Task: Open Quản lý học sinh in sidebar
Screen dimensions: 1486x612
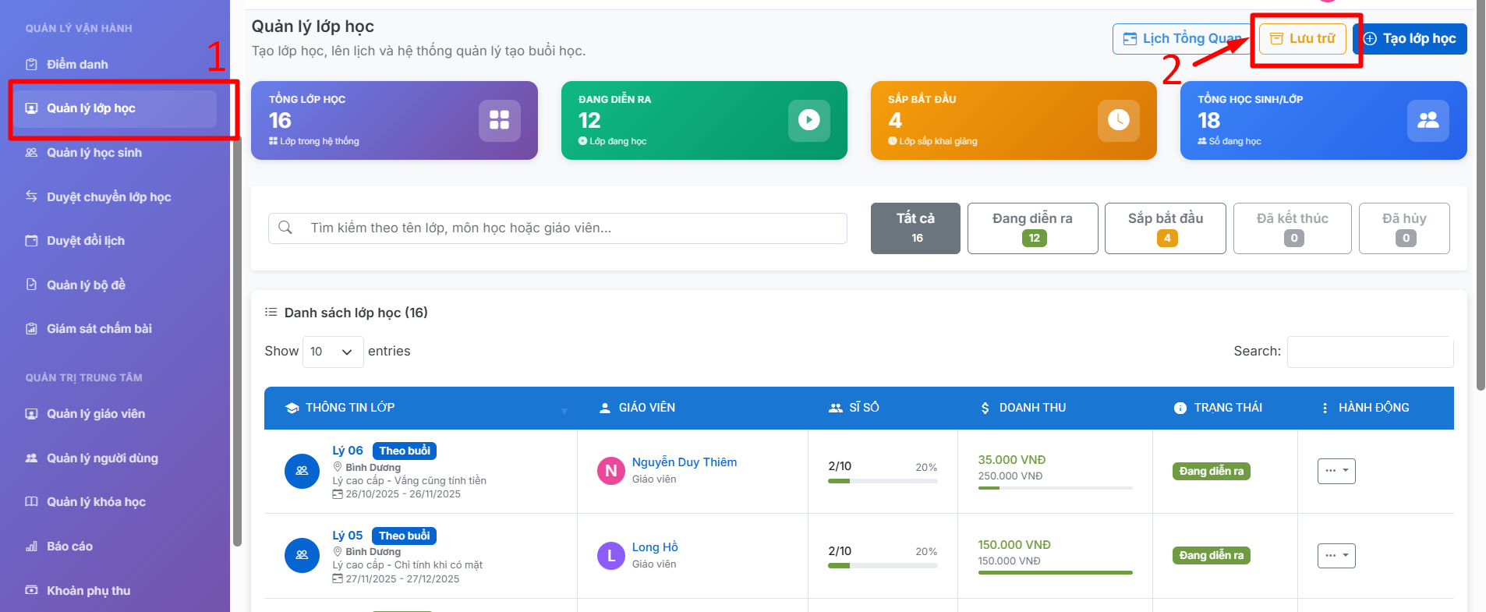Action: pos(94,153)
